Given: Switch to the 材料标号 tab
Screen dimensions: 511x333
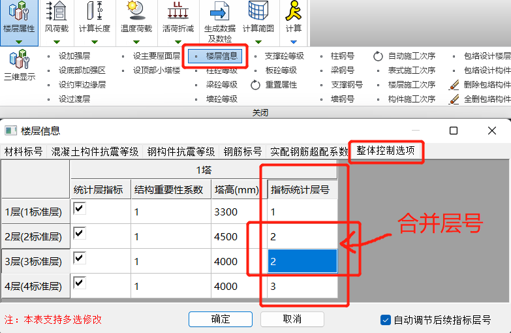Looking at the screenshot, I should [x=23, y=151].
